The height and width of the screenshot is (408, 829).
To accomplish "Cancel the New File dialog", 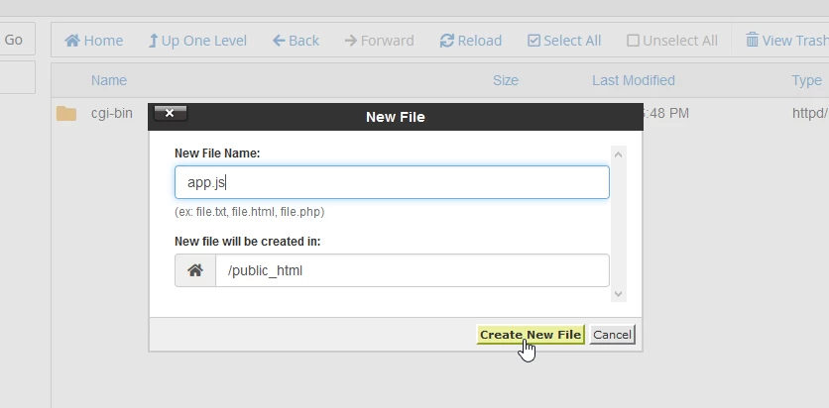I will (x=612, y=335).
